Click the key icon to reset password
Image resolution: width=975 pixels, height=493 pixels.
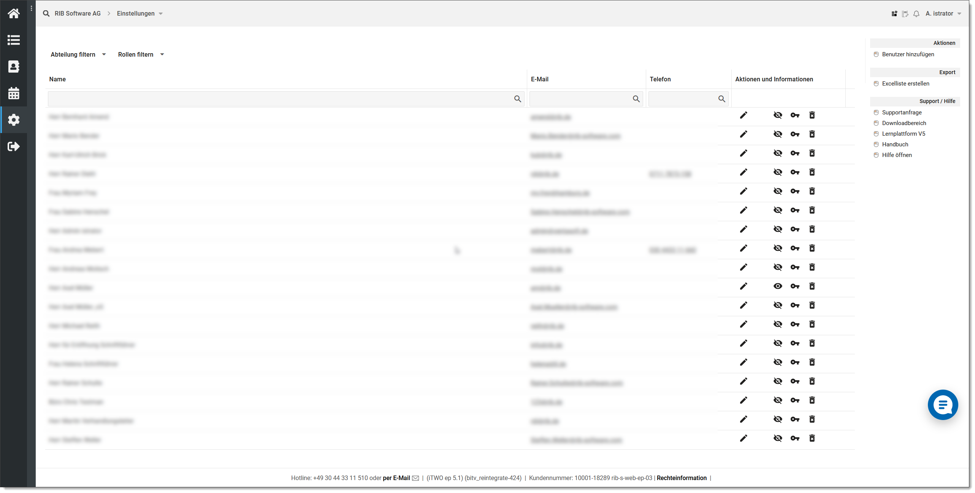[x=795, y=115]
